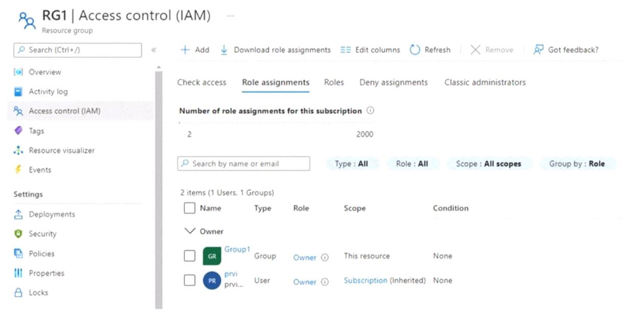629x311 pixels.
Task: Click the sidebar vertical scrollbar
Action: click(158, 189)
